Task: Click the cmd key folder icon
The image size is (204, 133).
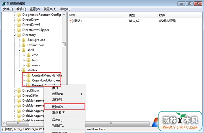Action: click(29, 55)
